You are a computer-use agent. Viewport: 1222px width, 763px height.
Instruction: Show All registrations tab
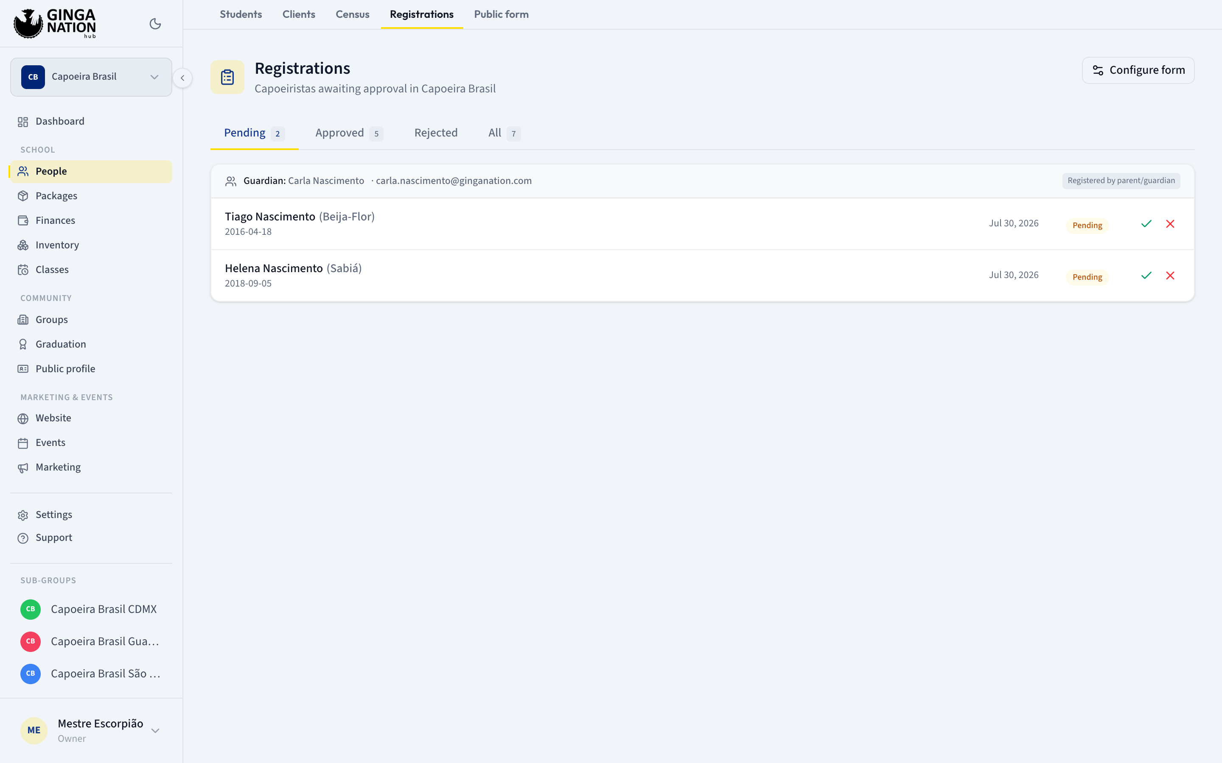pyautogui.click(x=504, y=133)
